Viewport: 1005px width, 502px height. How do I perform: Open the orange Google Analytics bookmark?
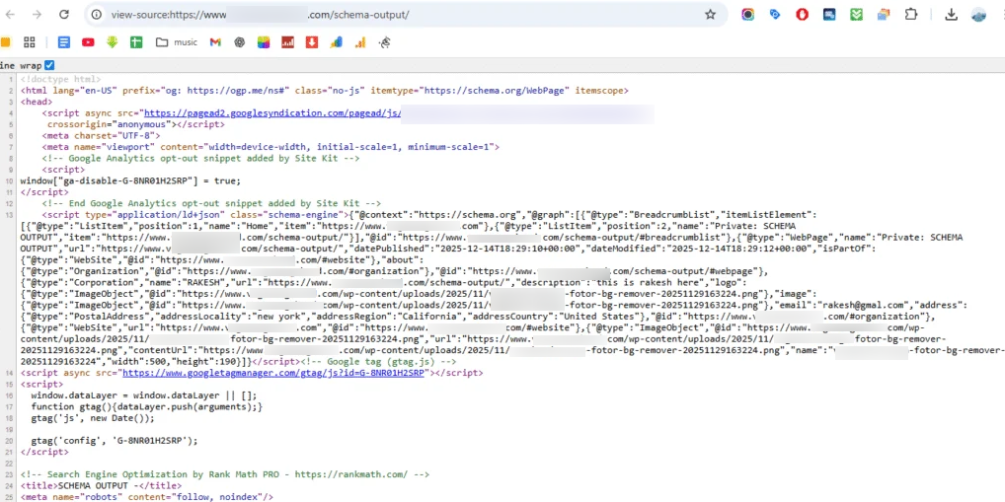(360, 42)
